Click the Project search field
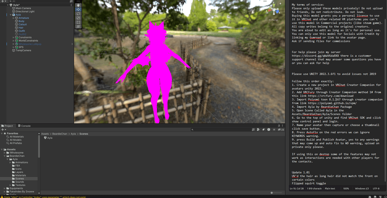Image resolution: width=387 pixels, height=198 pixels. pos(221,130)
